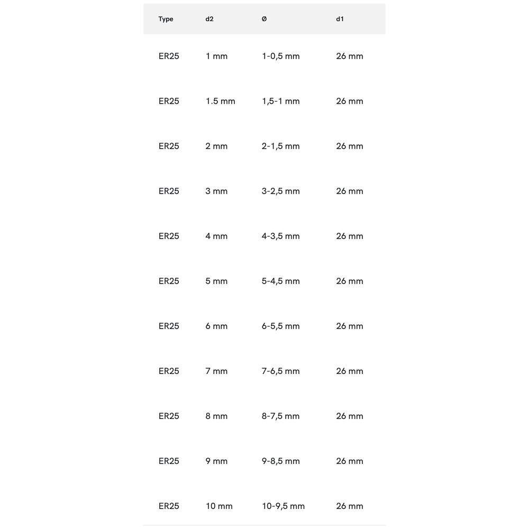This screenshot has height=529, width=529.
Task: Click the d2 column header
Action: 209,19
